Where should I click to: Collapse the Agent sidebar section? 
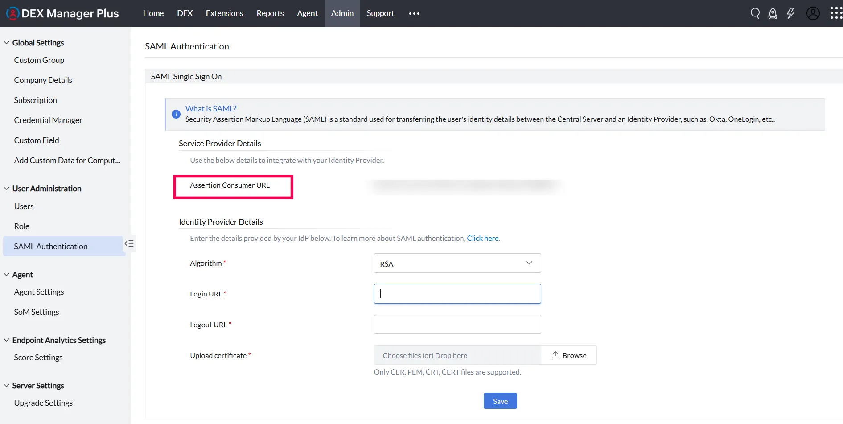(x=7, y=275)
